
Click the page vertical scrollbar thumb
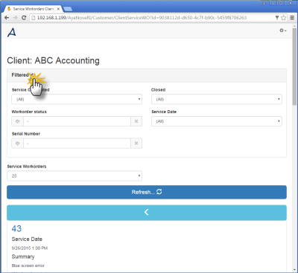point(294,67)
